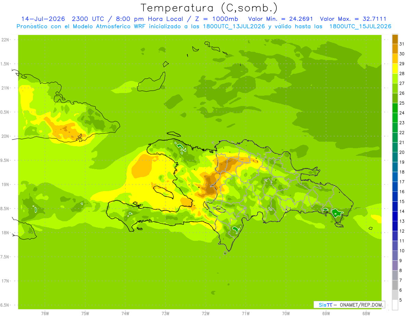Click the '68W' longitude axis label
This screenshot has height=318, width=411.
tap(366, 313)
